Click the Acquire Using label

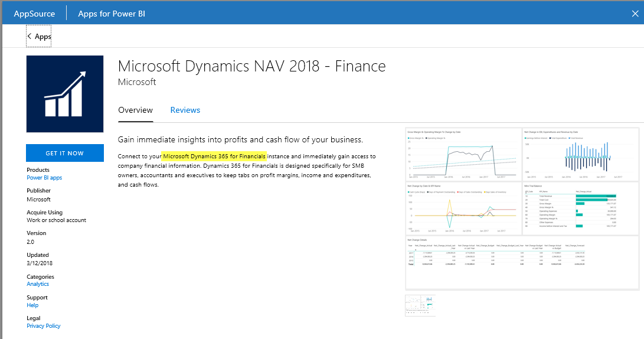click(x=44, y=213)
